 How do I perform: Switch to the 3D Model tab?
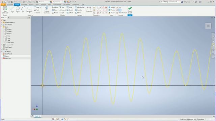tap(10, 4)
